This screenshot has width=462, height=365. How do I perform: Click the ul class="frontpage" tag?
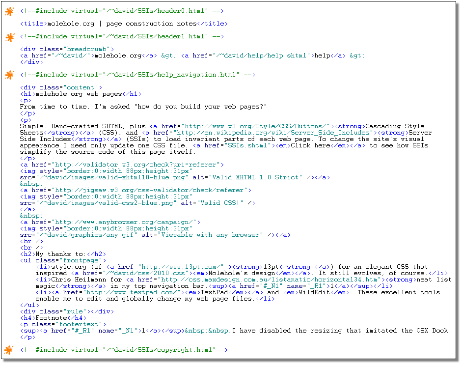[63, 261]
